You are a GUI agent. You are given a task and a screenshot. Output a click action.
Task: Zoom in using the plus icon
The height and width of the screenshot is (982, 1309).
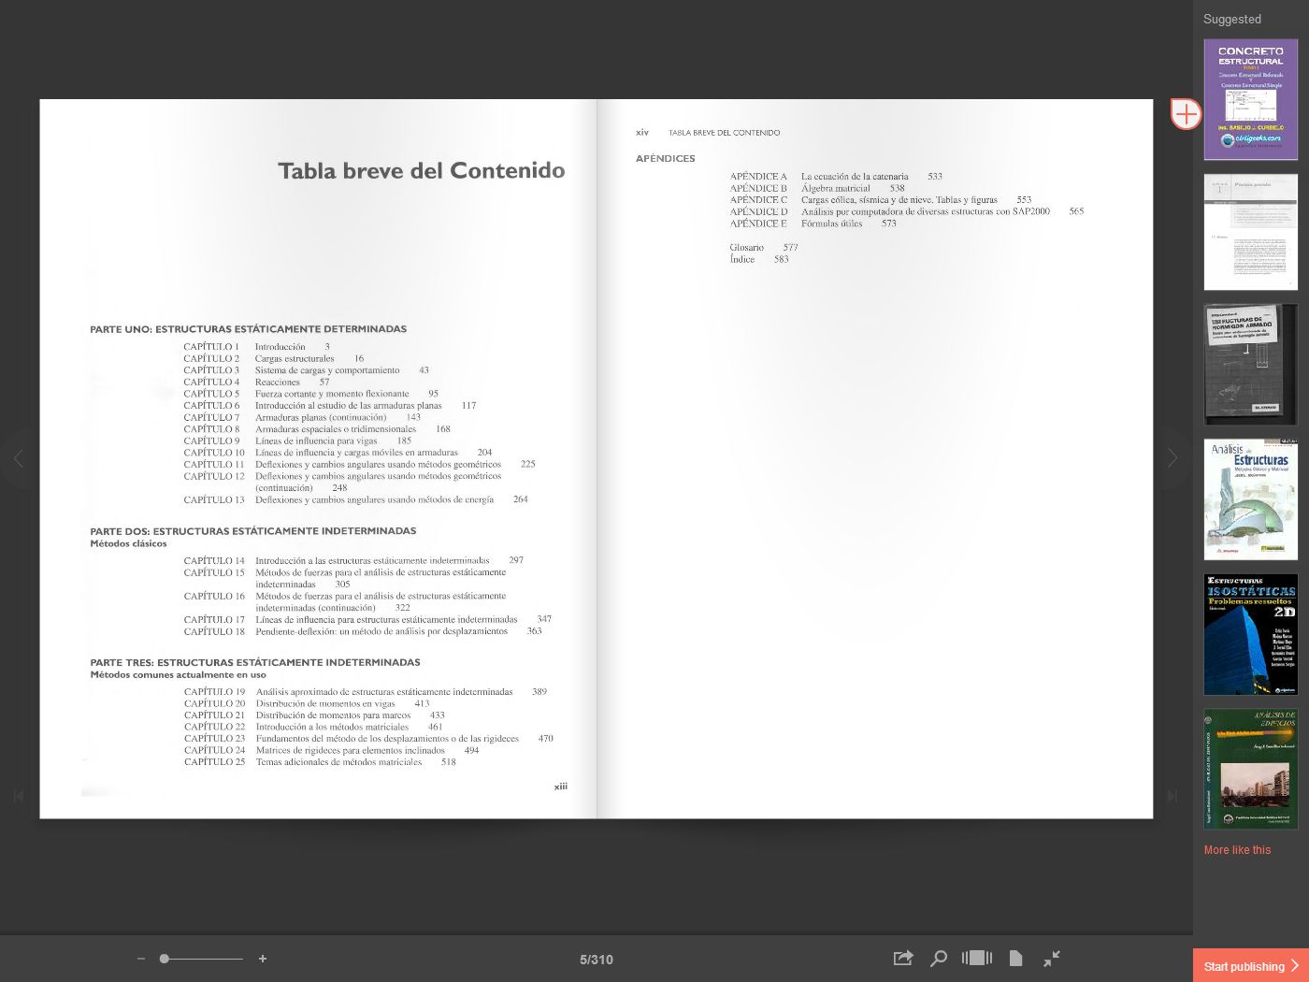(263, 959)
